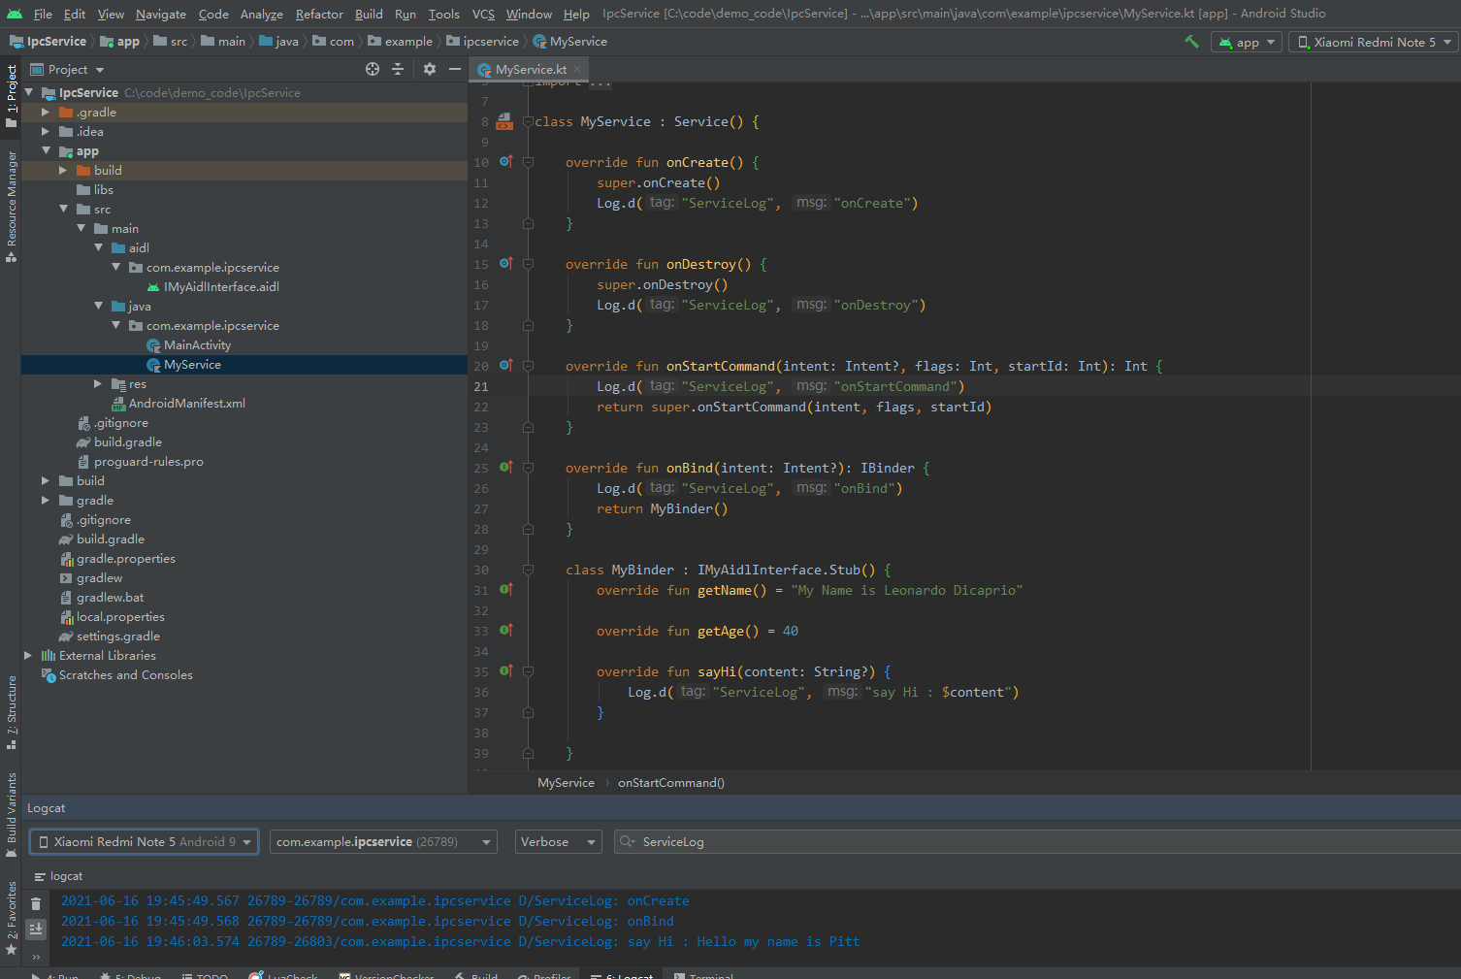Screen dimensions: 1461x979
Task: Toggle fold marker on MyBinder class line
Action: (529, 570)
